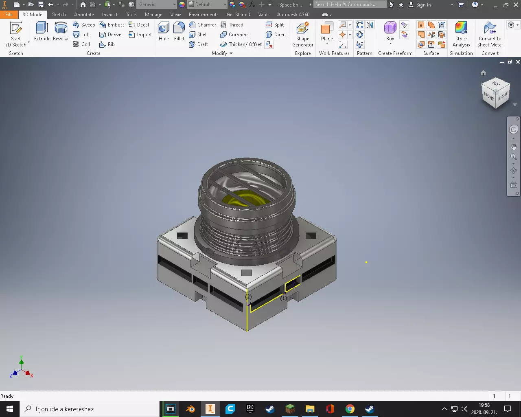Screen dimensions: 521x417
Task: Select the Mirror pattern tool
Action: tap(370, 25)
